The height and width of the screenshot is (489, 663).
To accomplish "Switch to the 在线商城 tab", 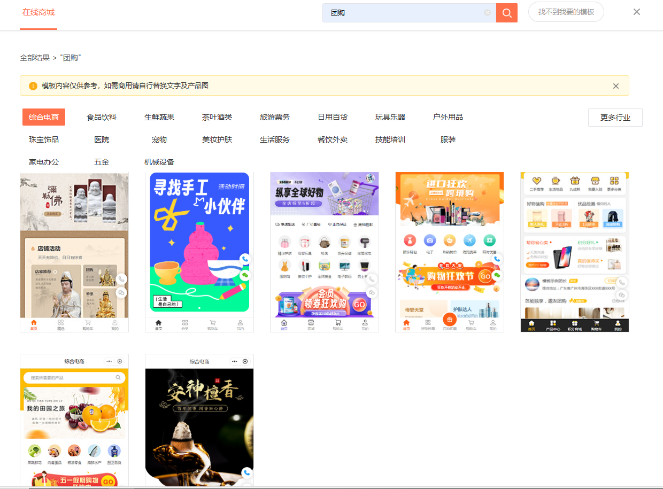I will pos(38,12).
